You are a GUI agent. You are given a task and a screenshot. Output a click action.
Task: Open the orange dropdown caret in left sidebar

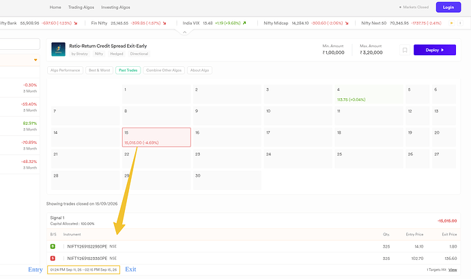tap(35, 60)
